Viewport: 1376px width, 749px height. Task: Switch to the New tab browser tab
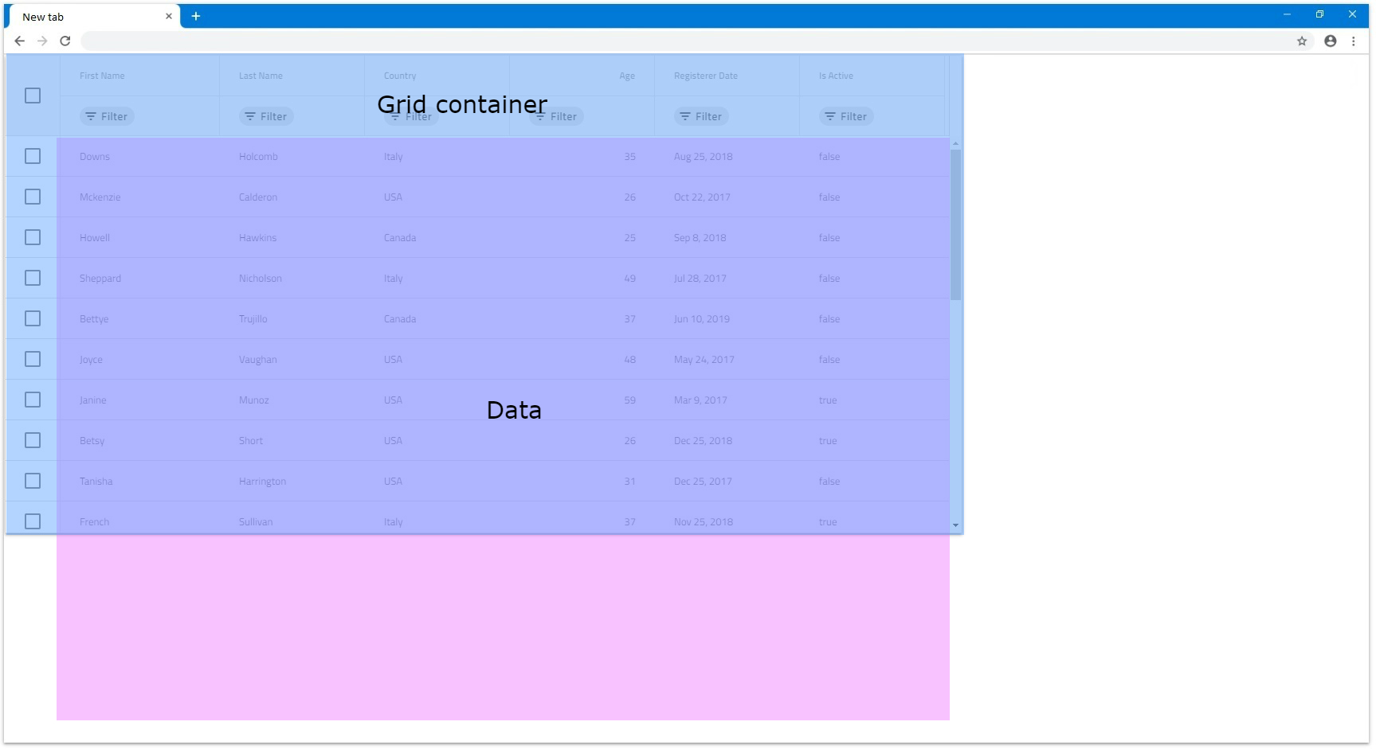pos(88,17)
